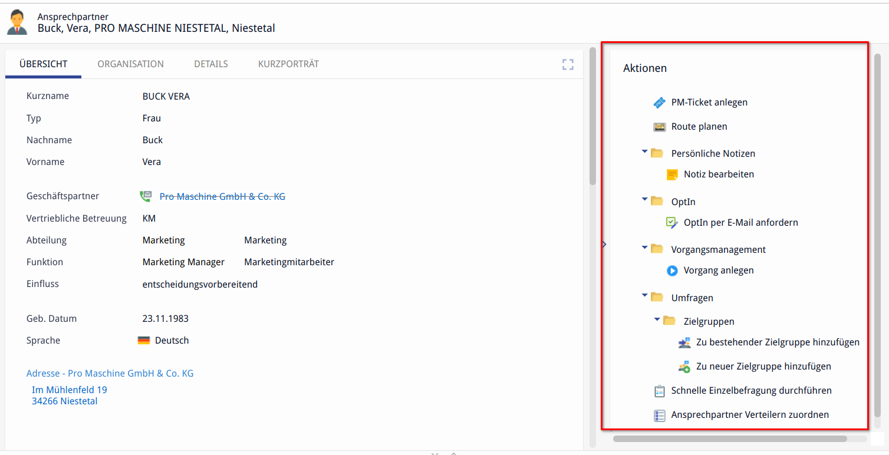
Task: Click the blue Vorgang anlegen play icon
Action: [x=672, y=271]
